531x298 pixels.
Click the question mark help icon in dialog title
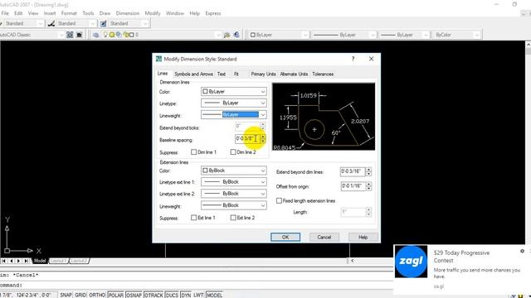click(x=353, y=59)
